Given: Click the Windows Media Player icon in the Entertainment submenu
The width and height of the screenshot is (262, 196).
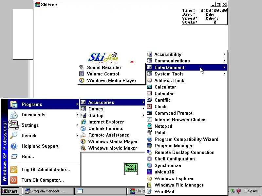Looking at the screenshot, I should click(x=82, y=80).
